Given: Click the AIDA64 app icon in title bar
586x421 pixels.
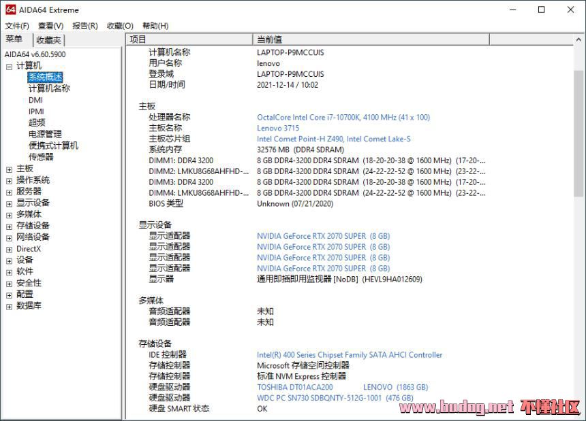Looking at the screenshot, I should [x=10, y=10].
